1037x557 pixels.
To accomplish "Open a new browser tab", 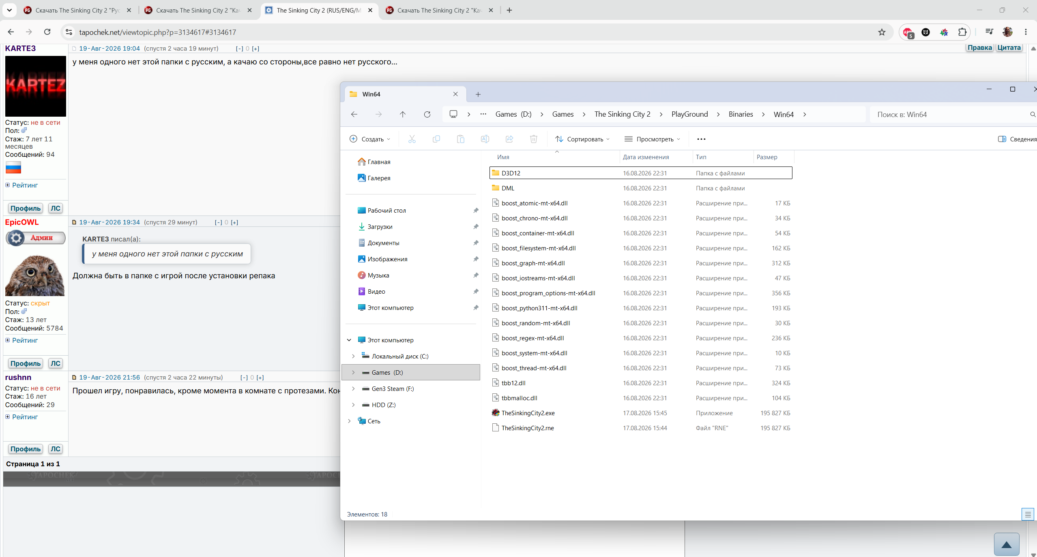I will coord(509,10).
